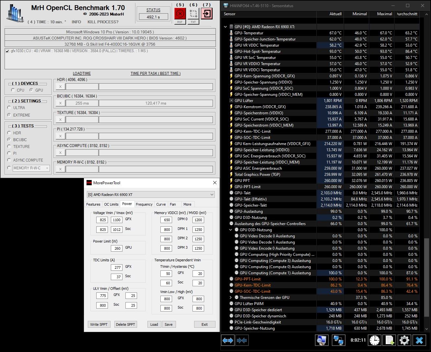This screenshot has height=352, width=431.
Task: Switch to the Frequency tab
Action: [144, 204]
